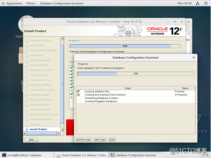
Task: Click the Help button in Oracle installer
Action: [x=31, y=140]
